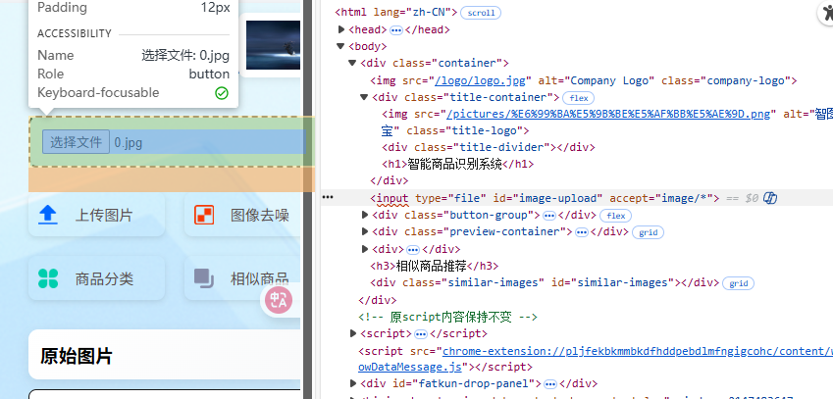The height and width of the screenshot is (399, 833).
Task: Click the closing container </div> tag line
Action: click(x=378, y=300)
